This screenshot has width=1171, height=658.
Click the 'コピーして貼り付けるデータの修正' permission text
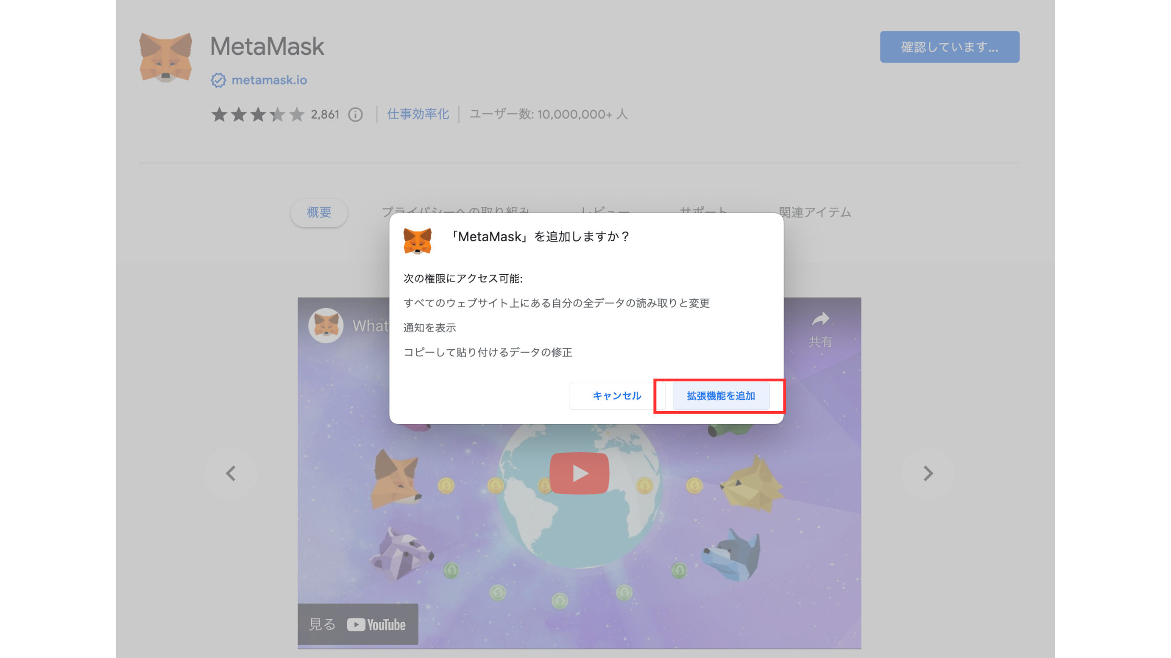(488, 352)
